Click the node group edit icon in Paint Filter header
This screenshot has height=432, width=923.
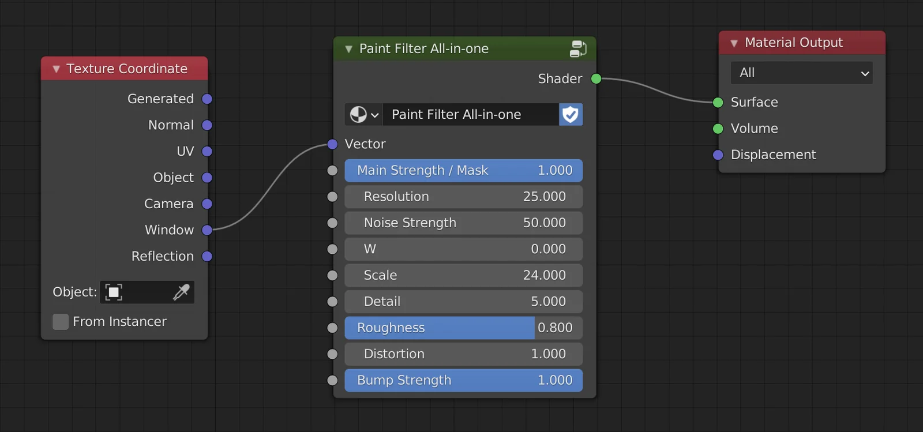click(x=577, y=49)
